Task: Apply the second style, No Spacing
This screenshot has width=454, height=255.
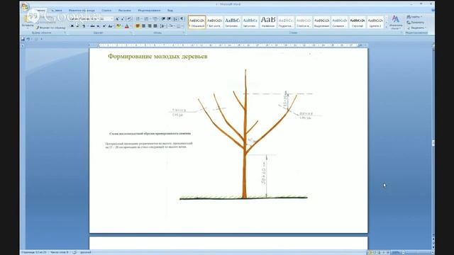Action: (214, 22)
